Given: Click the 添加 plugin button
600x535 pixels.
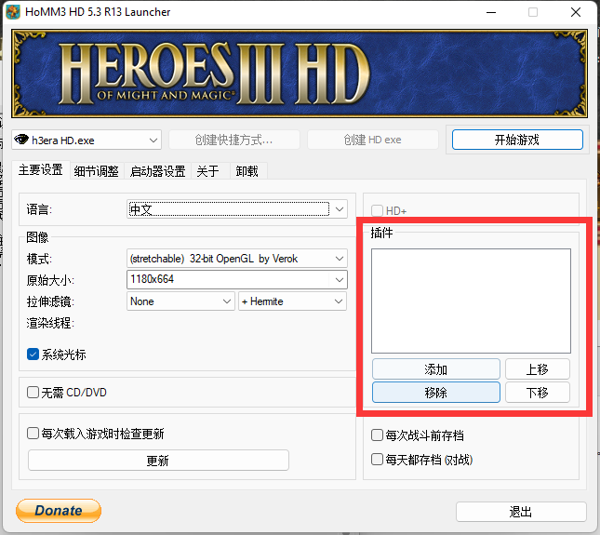Looking at the screenshot, I should point(436,369).
